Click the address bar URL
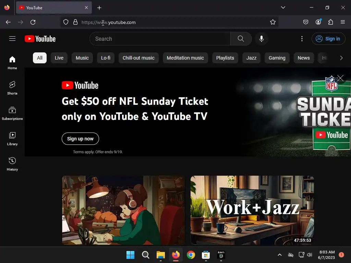This screenshot has height=263, width=351. coord(109,22)
